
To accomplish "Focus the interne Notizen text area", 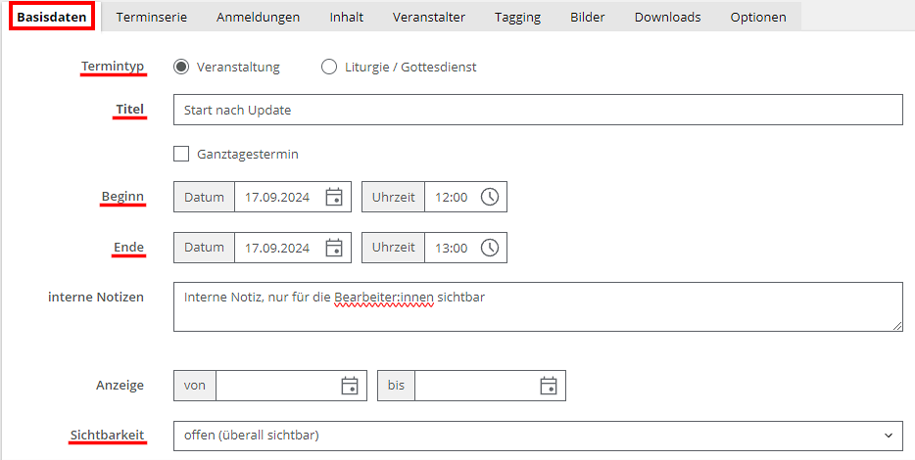I will 537,307.
